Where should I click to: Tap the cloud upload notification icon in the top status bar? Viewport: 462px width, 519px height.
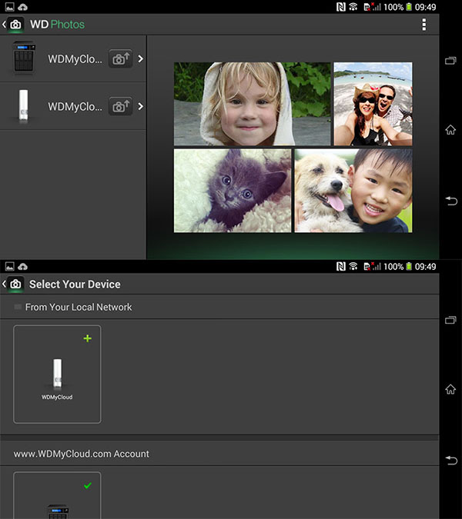click(x=22, y=7)
